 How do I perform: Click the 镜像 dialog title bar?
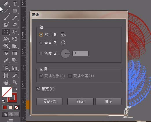[x=79, y=15]
